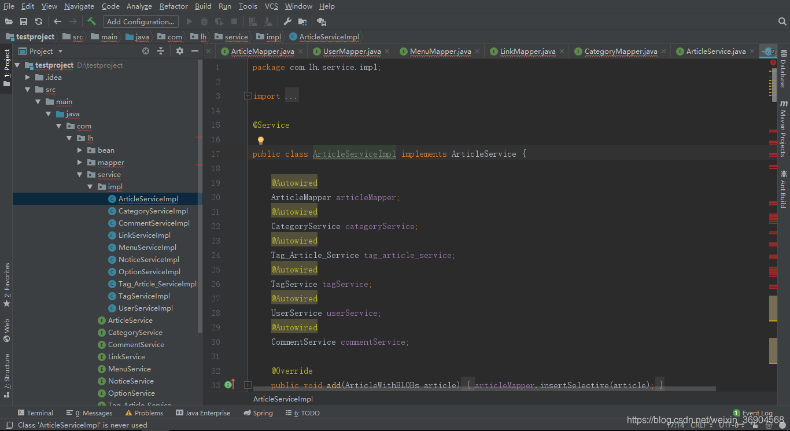790x431 pixels.
Task: Click the red error indicator above scrollbar
Action: 773,62
